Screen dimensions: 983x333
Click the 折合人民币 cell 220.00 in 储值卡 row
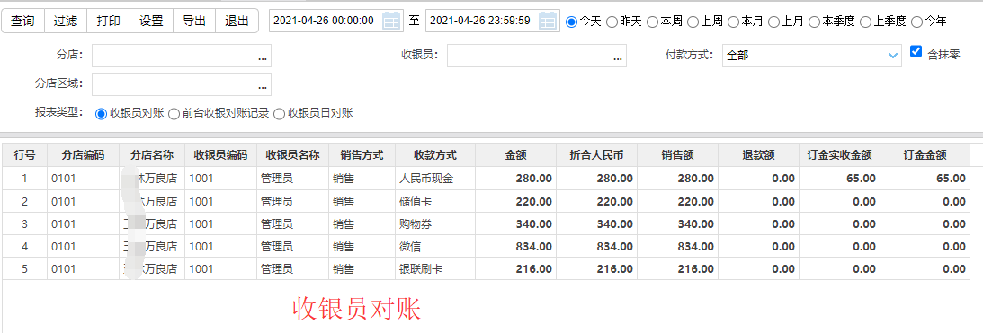(597, 202)
